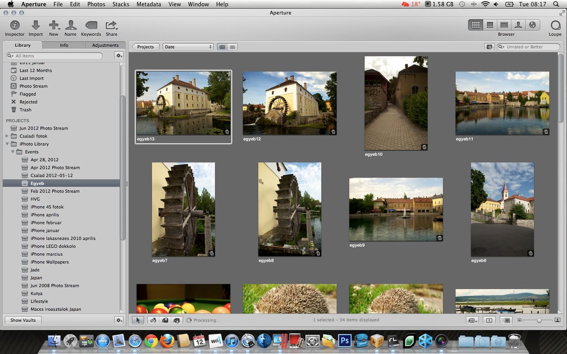Click the Lift tool icon
The height and width of the screenshot is (354, 567).
click(165, 320)
